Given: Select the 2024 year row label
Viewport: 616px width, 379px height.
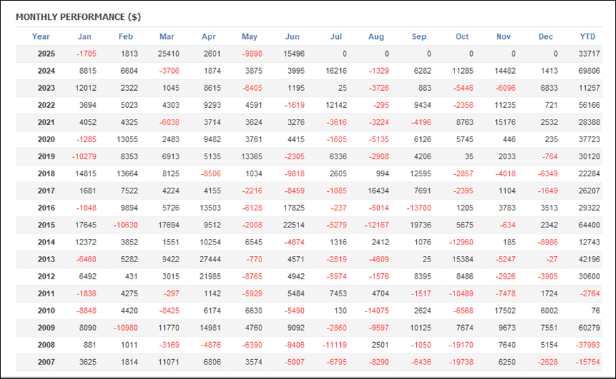Looking at the screenshot, I should point(47,71).
